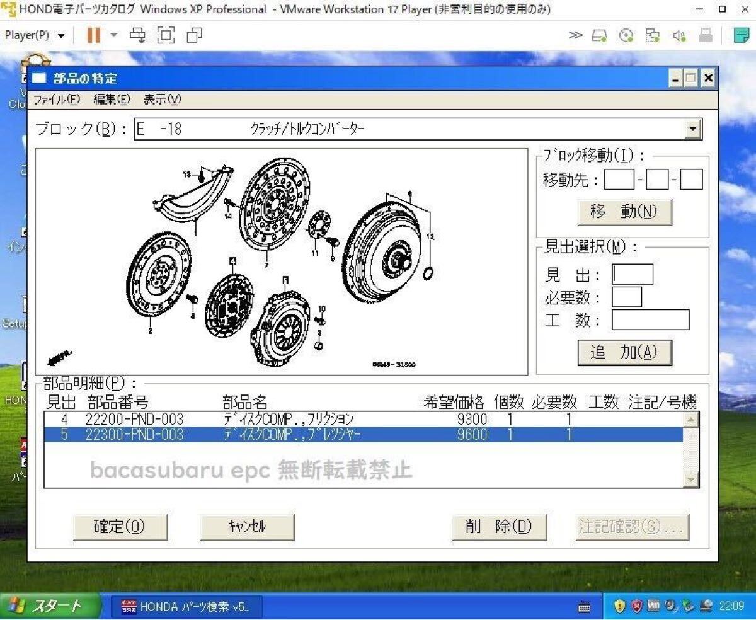Click the 部品番号 column header
This screenshot has height=620, width=756.
tap(118, 402)
